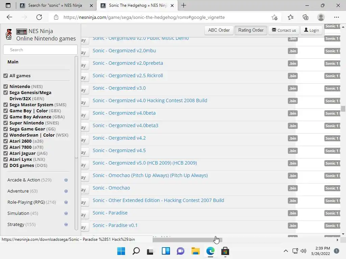Toggle Super Nintendo (SNES) checkbox
346x259 pixels.
6,123
